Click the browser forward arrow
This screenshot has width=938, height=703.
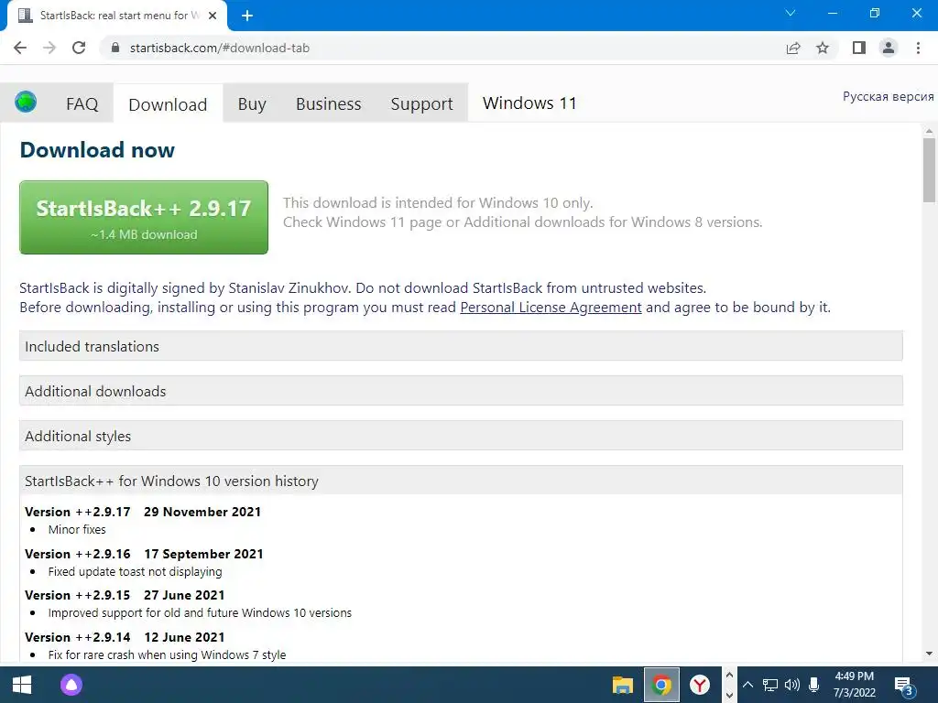tap(49, 48)
